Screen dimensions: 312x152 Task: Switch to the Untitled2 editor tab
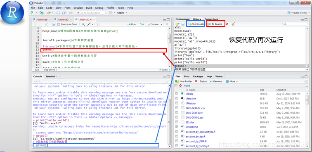click(64, 19)
